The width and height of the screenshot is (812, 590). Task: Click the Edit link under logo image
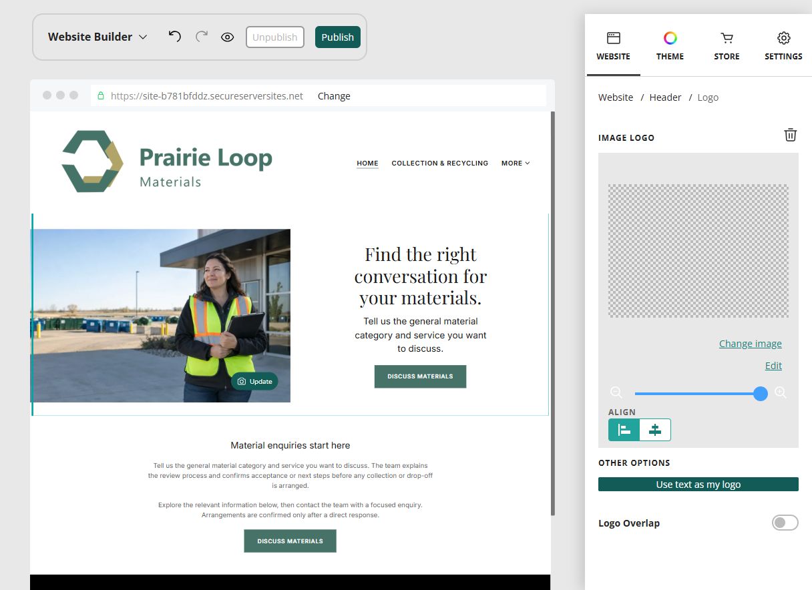pyautogui.click(x=773, y=366)
